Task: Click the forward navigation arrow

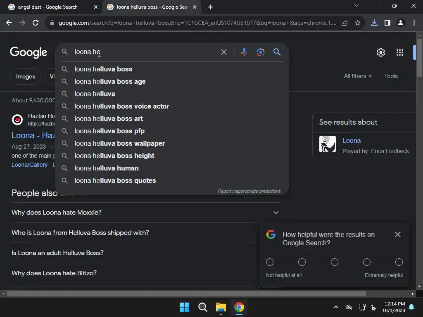Action: coord(22,23)
